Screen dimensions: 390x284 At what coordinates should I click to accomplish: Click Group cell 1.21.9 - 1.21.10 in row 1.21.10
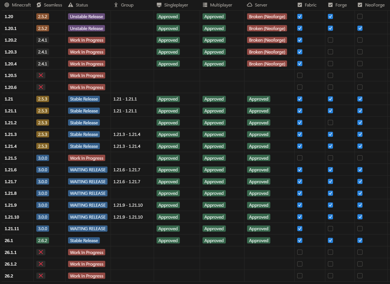coord(132,217)
